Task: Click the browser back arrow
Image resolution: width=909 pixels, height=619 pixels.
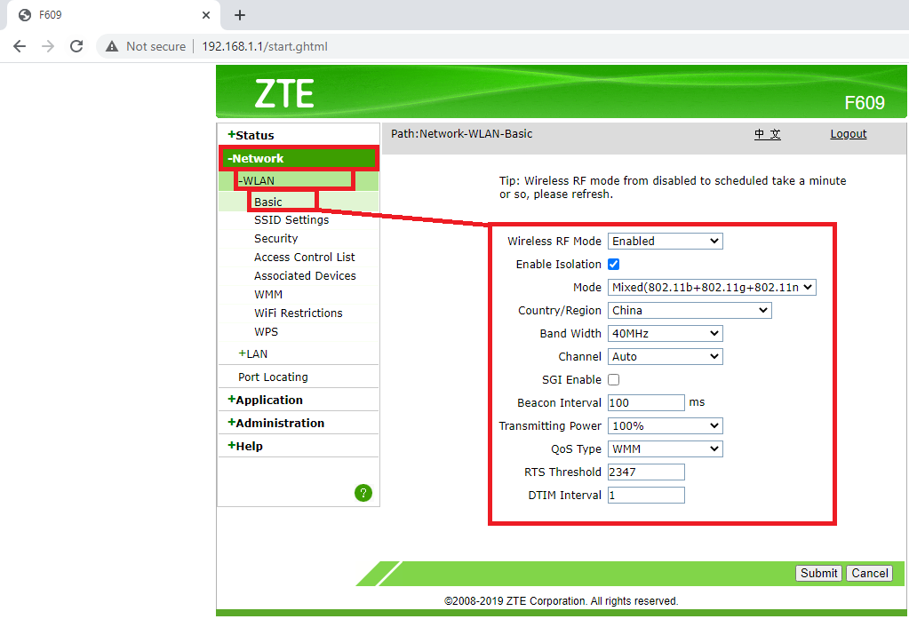Action: pos(19,46)
